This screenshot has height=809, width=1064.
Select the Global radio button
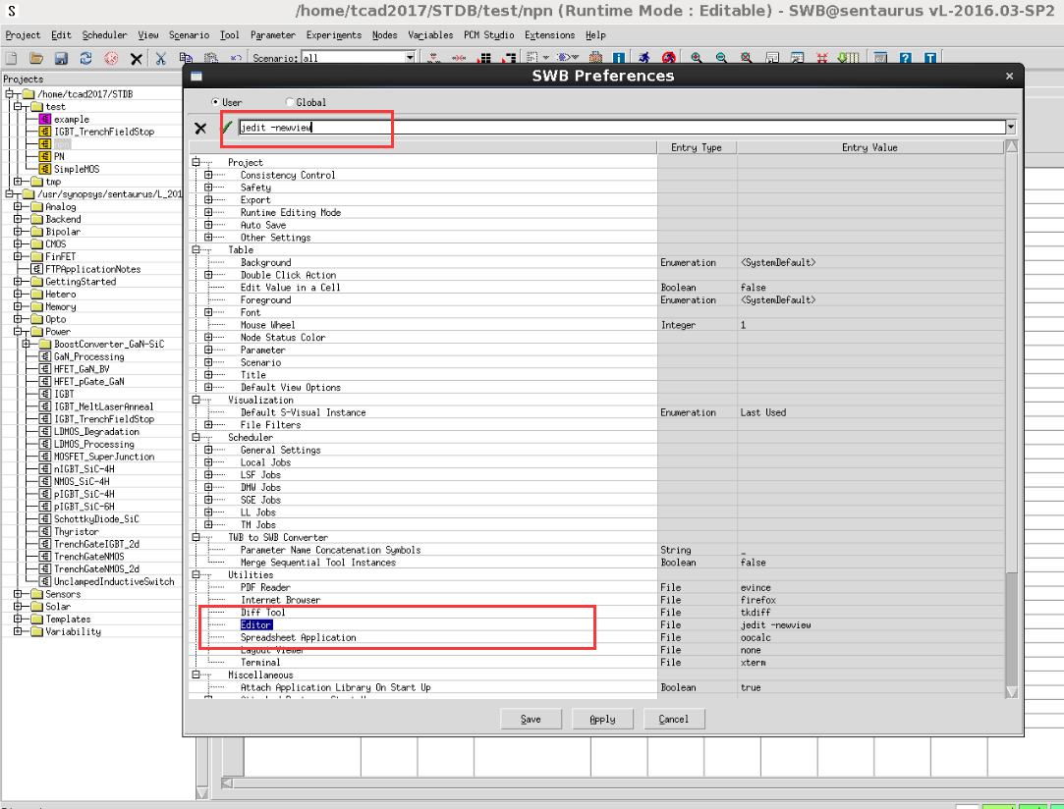coord(289,102)
